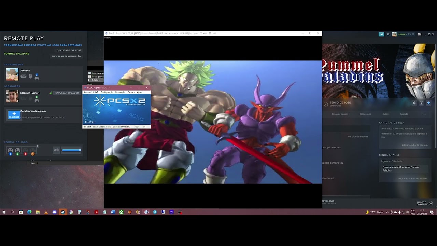The height and width of the screenshot is (246, 437).
Task: Open Xbox app from taskbar
Action: click(121, 212)
